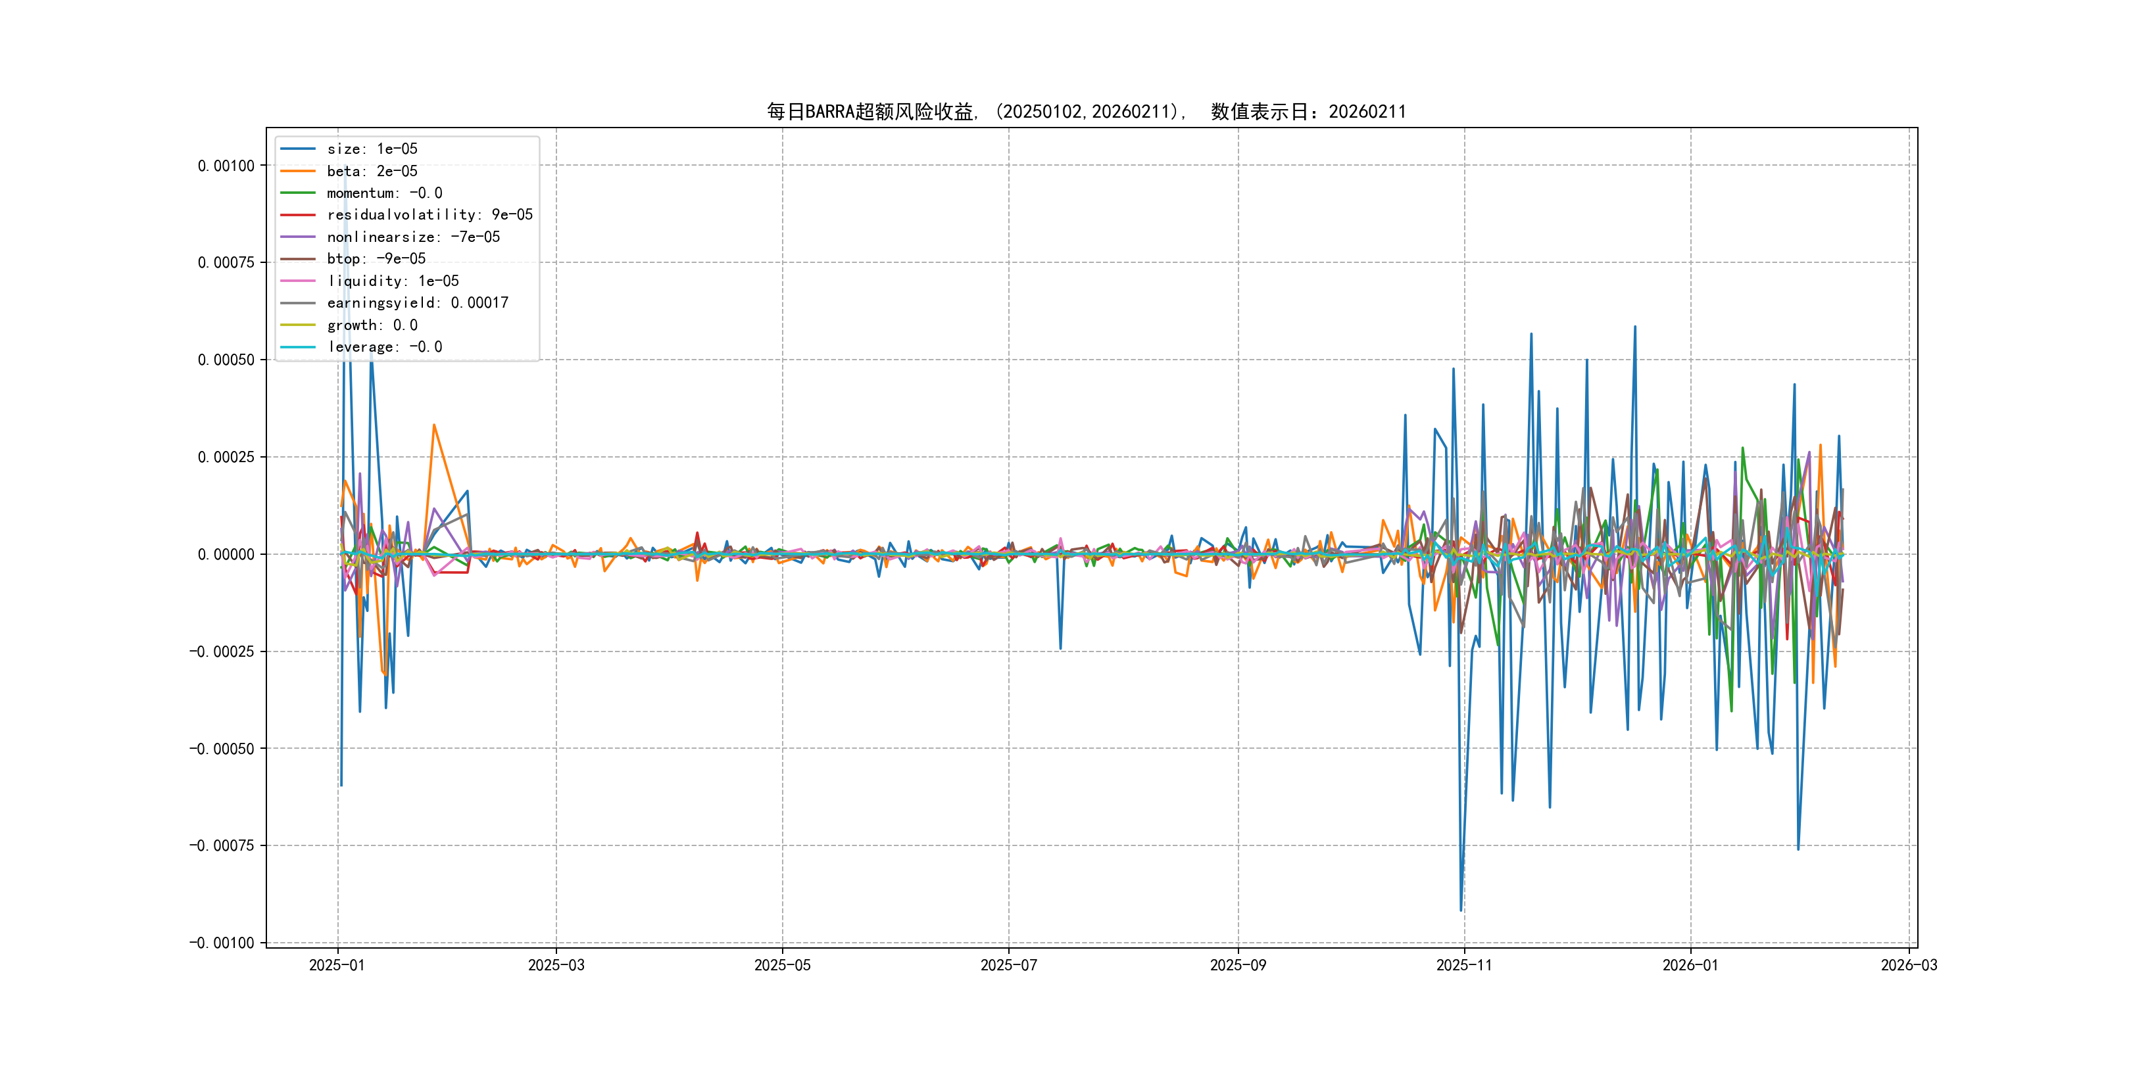Click the 2025-07 x-axis label
The height and width of the screenshot is (1065, 2131).
1008,965
